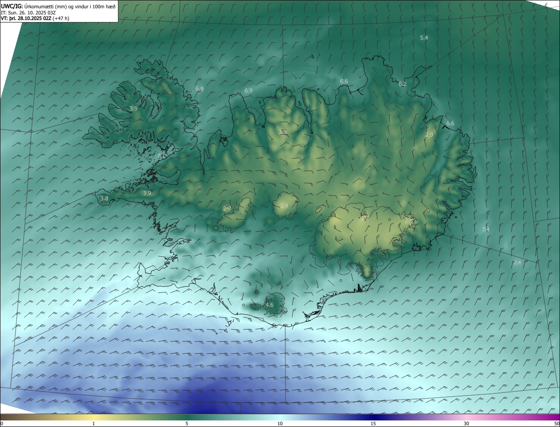Click the 15 tick on the color scale
The image size is (560, 427).
373,424
